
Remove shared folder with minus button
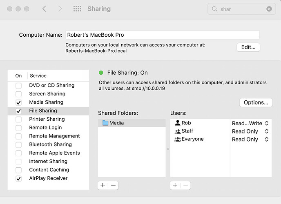(113, 185)
